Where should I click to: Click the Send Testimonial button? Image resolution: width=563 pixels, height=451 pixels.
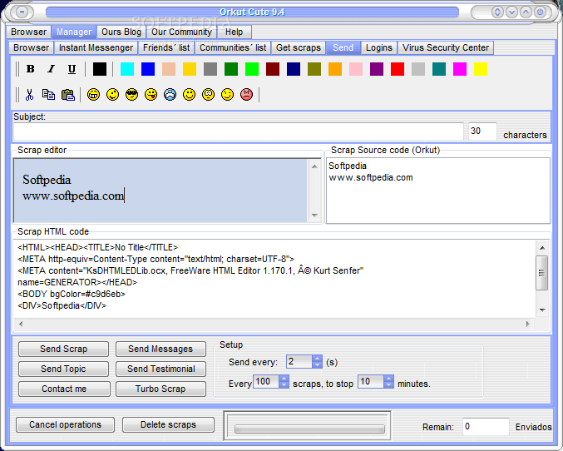tap(161, 369)
